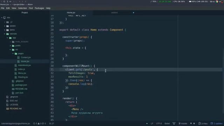Image resolution: width=224 pixels, height=126 pixels.
Task: Open the 2 updates notification
Action: 216,124
